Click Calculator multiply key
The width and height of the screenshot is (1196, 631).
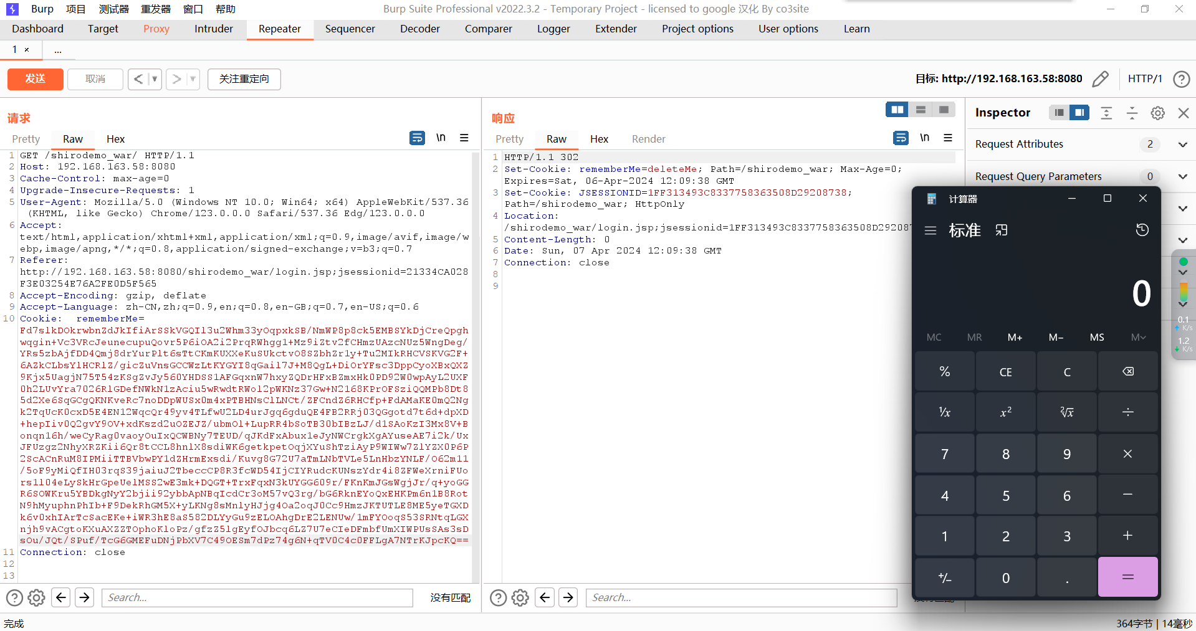click(1128, 453)
